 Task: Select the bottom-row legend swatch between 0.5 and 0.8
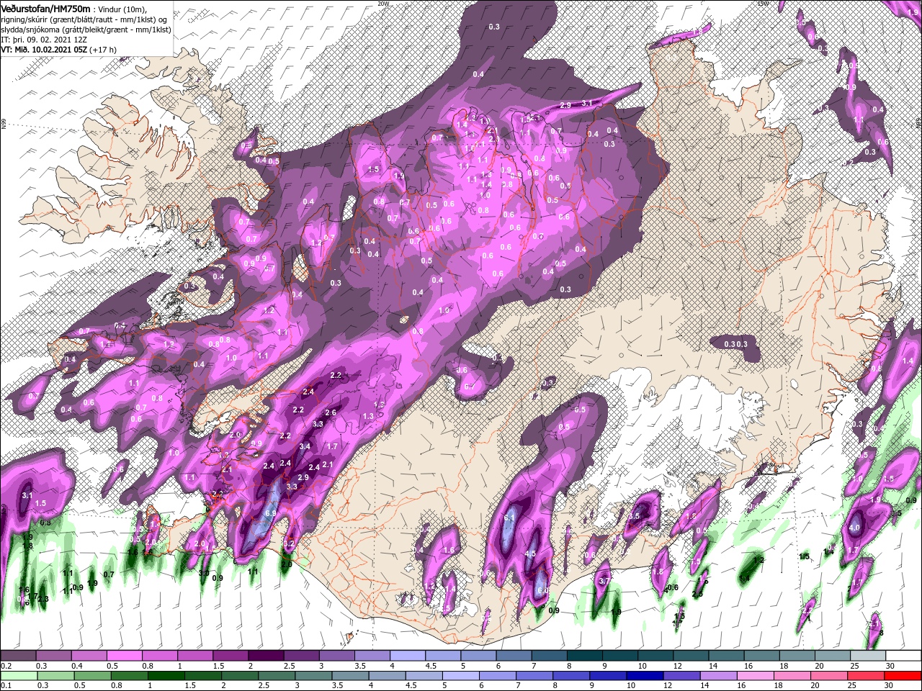click(91, 675)
